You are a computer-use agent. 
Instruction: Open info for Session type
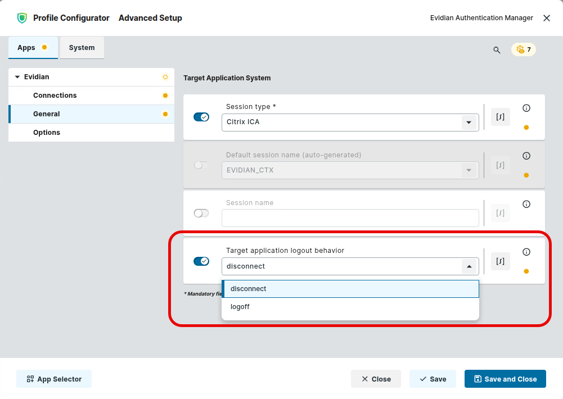526,108
